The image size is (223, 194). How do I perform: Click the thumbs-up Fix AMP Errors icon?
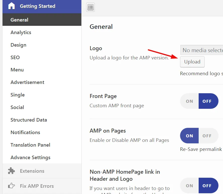click(12, 186)
